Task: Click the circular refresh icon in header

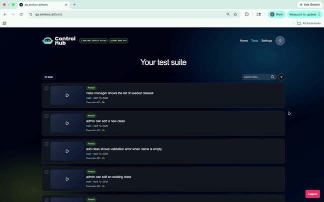Action: [280, 40]
